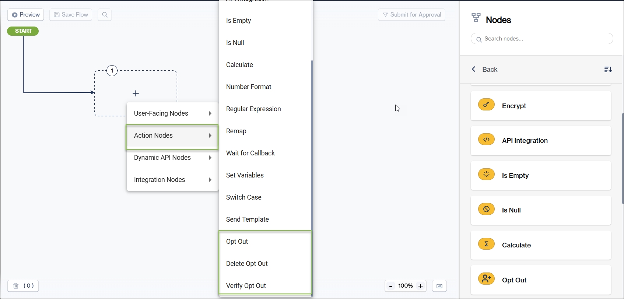Expand the Integration Nodes submenu
Screen dimensions: 624x299
(x=172, y=180)
